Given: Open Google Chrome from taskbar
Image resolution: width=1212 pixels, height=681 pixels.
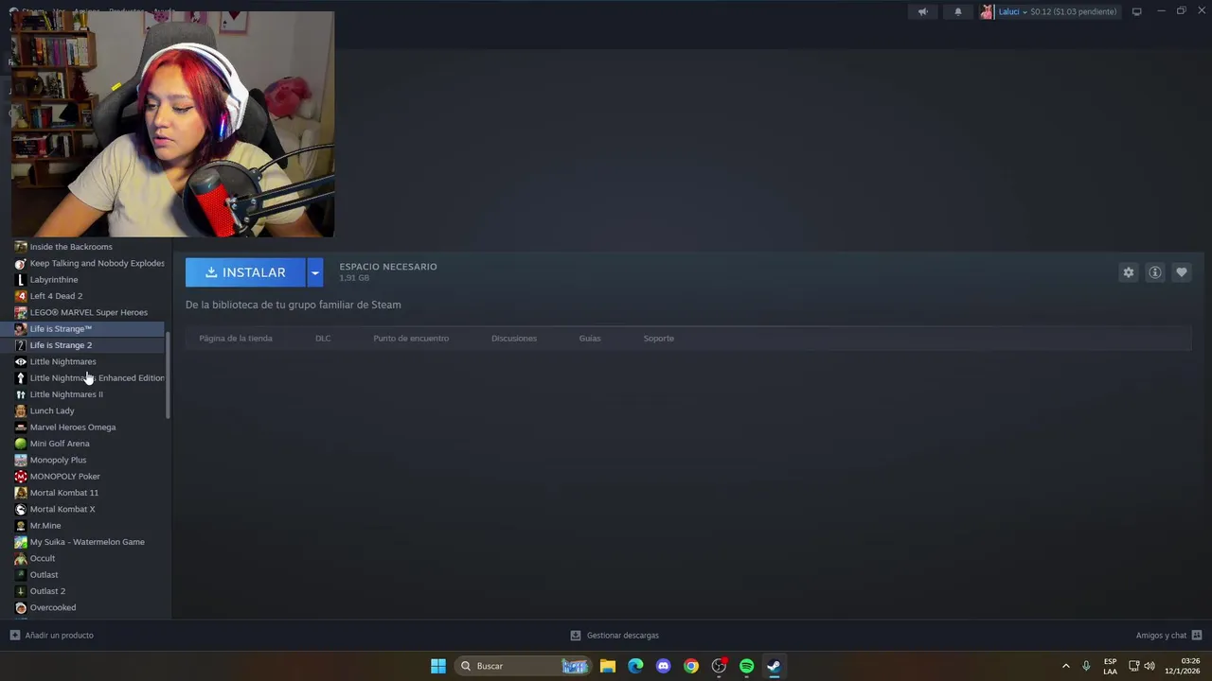Looking at the screenshot, I should (691, 666).
